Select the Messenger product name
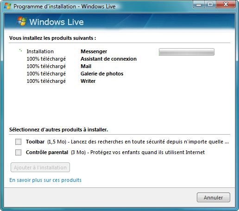Image resolution: width=239 pixels, height=211 pixels. point(94,51)
